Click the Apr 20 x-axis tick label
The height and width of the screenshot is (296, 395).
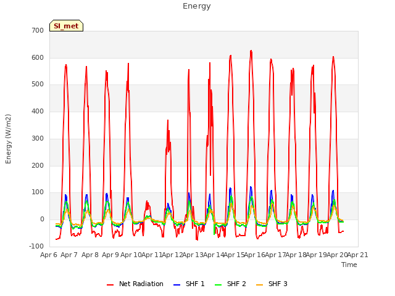click(x=337, y=255)
